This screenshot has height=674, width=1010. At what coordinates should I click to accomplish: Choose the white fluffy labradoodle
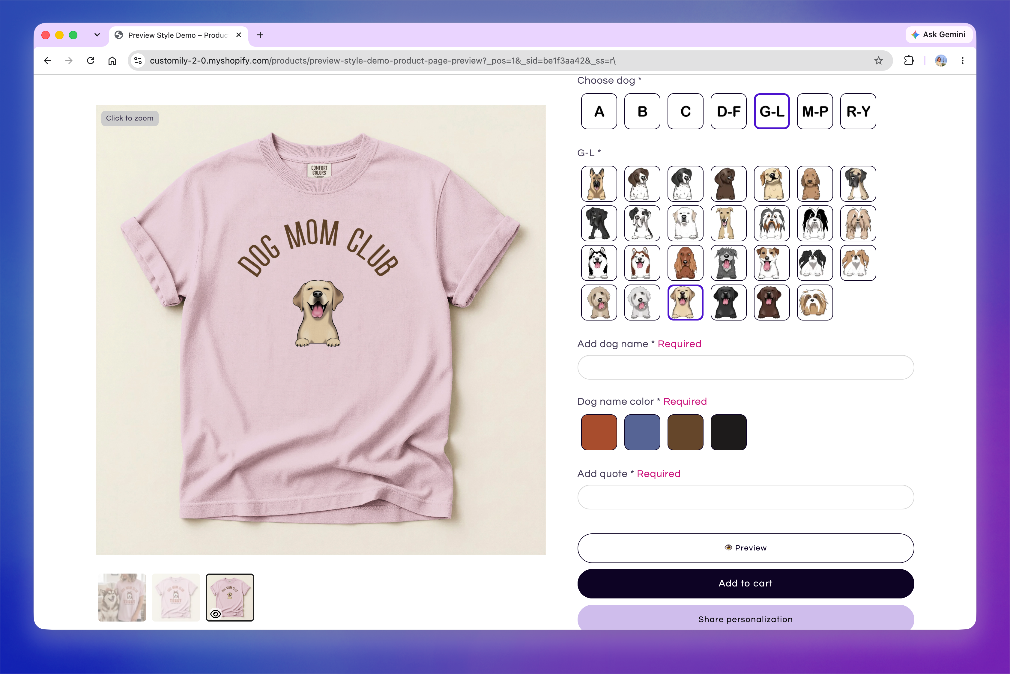pos(642,303)
